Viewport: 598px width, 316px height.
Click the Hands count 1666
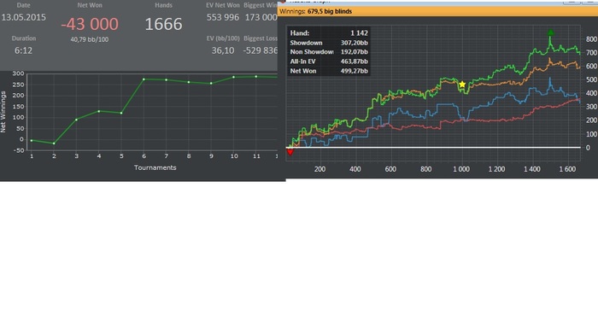click(164, 24)
